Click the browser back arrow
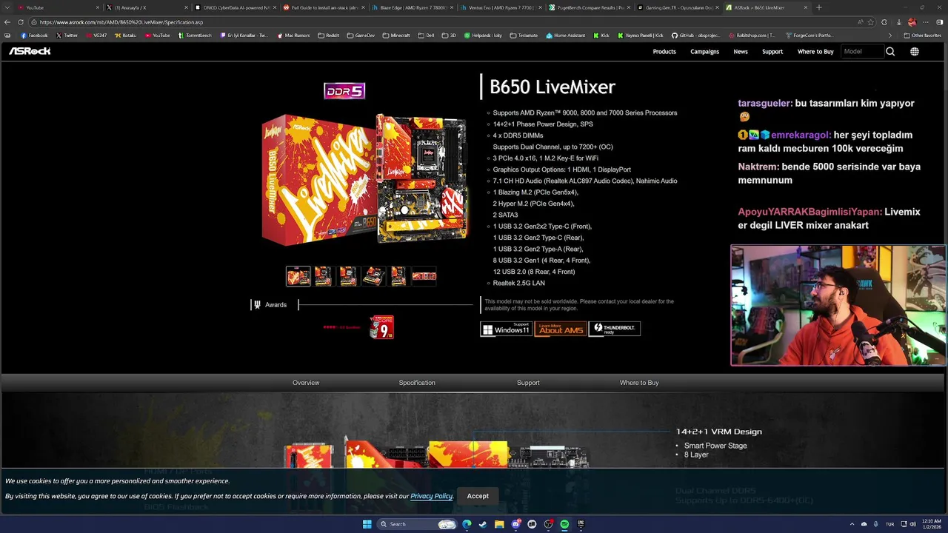948x533 pixels. pos(8,22)
